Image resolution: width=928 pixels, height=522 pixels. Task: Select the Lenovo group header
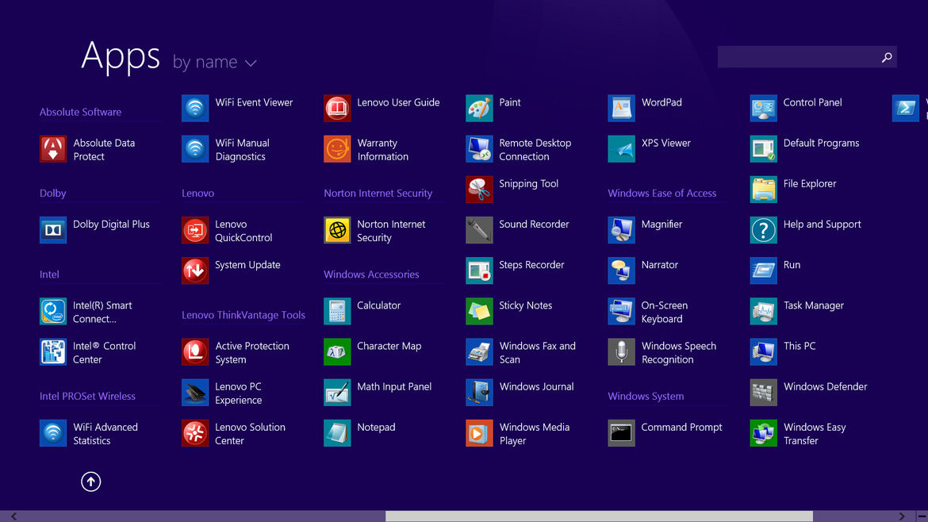pos(197,193)
